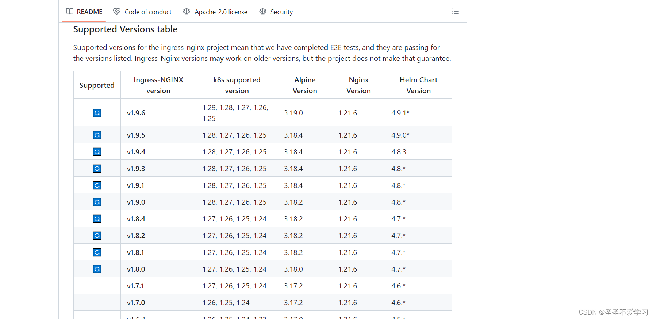Click supported icon in v1.8.4 row

(97, 219)
